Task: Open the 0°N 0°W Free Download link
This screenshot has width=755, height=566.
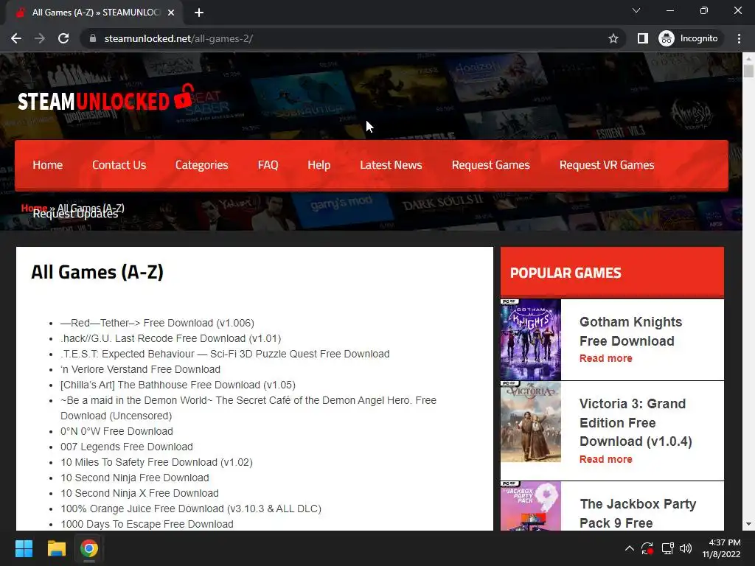Action: coord(116,431)
